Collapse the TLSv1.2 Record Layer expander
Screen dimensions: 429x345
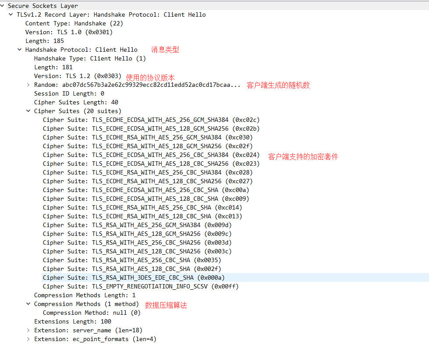(x=11, y=14)
